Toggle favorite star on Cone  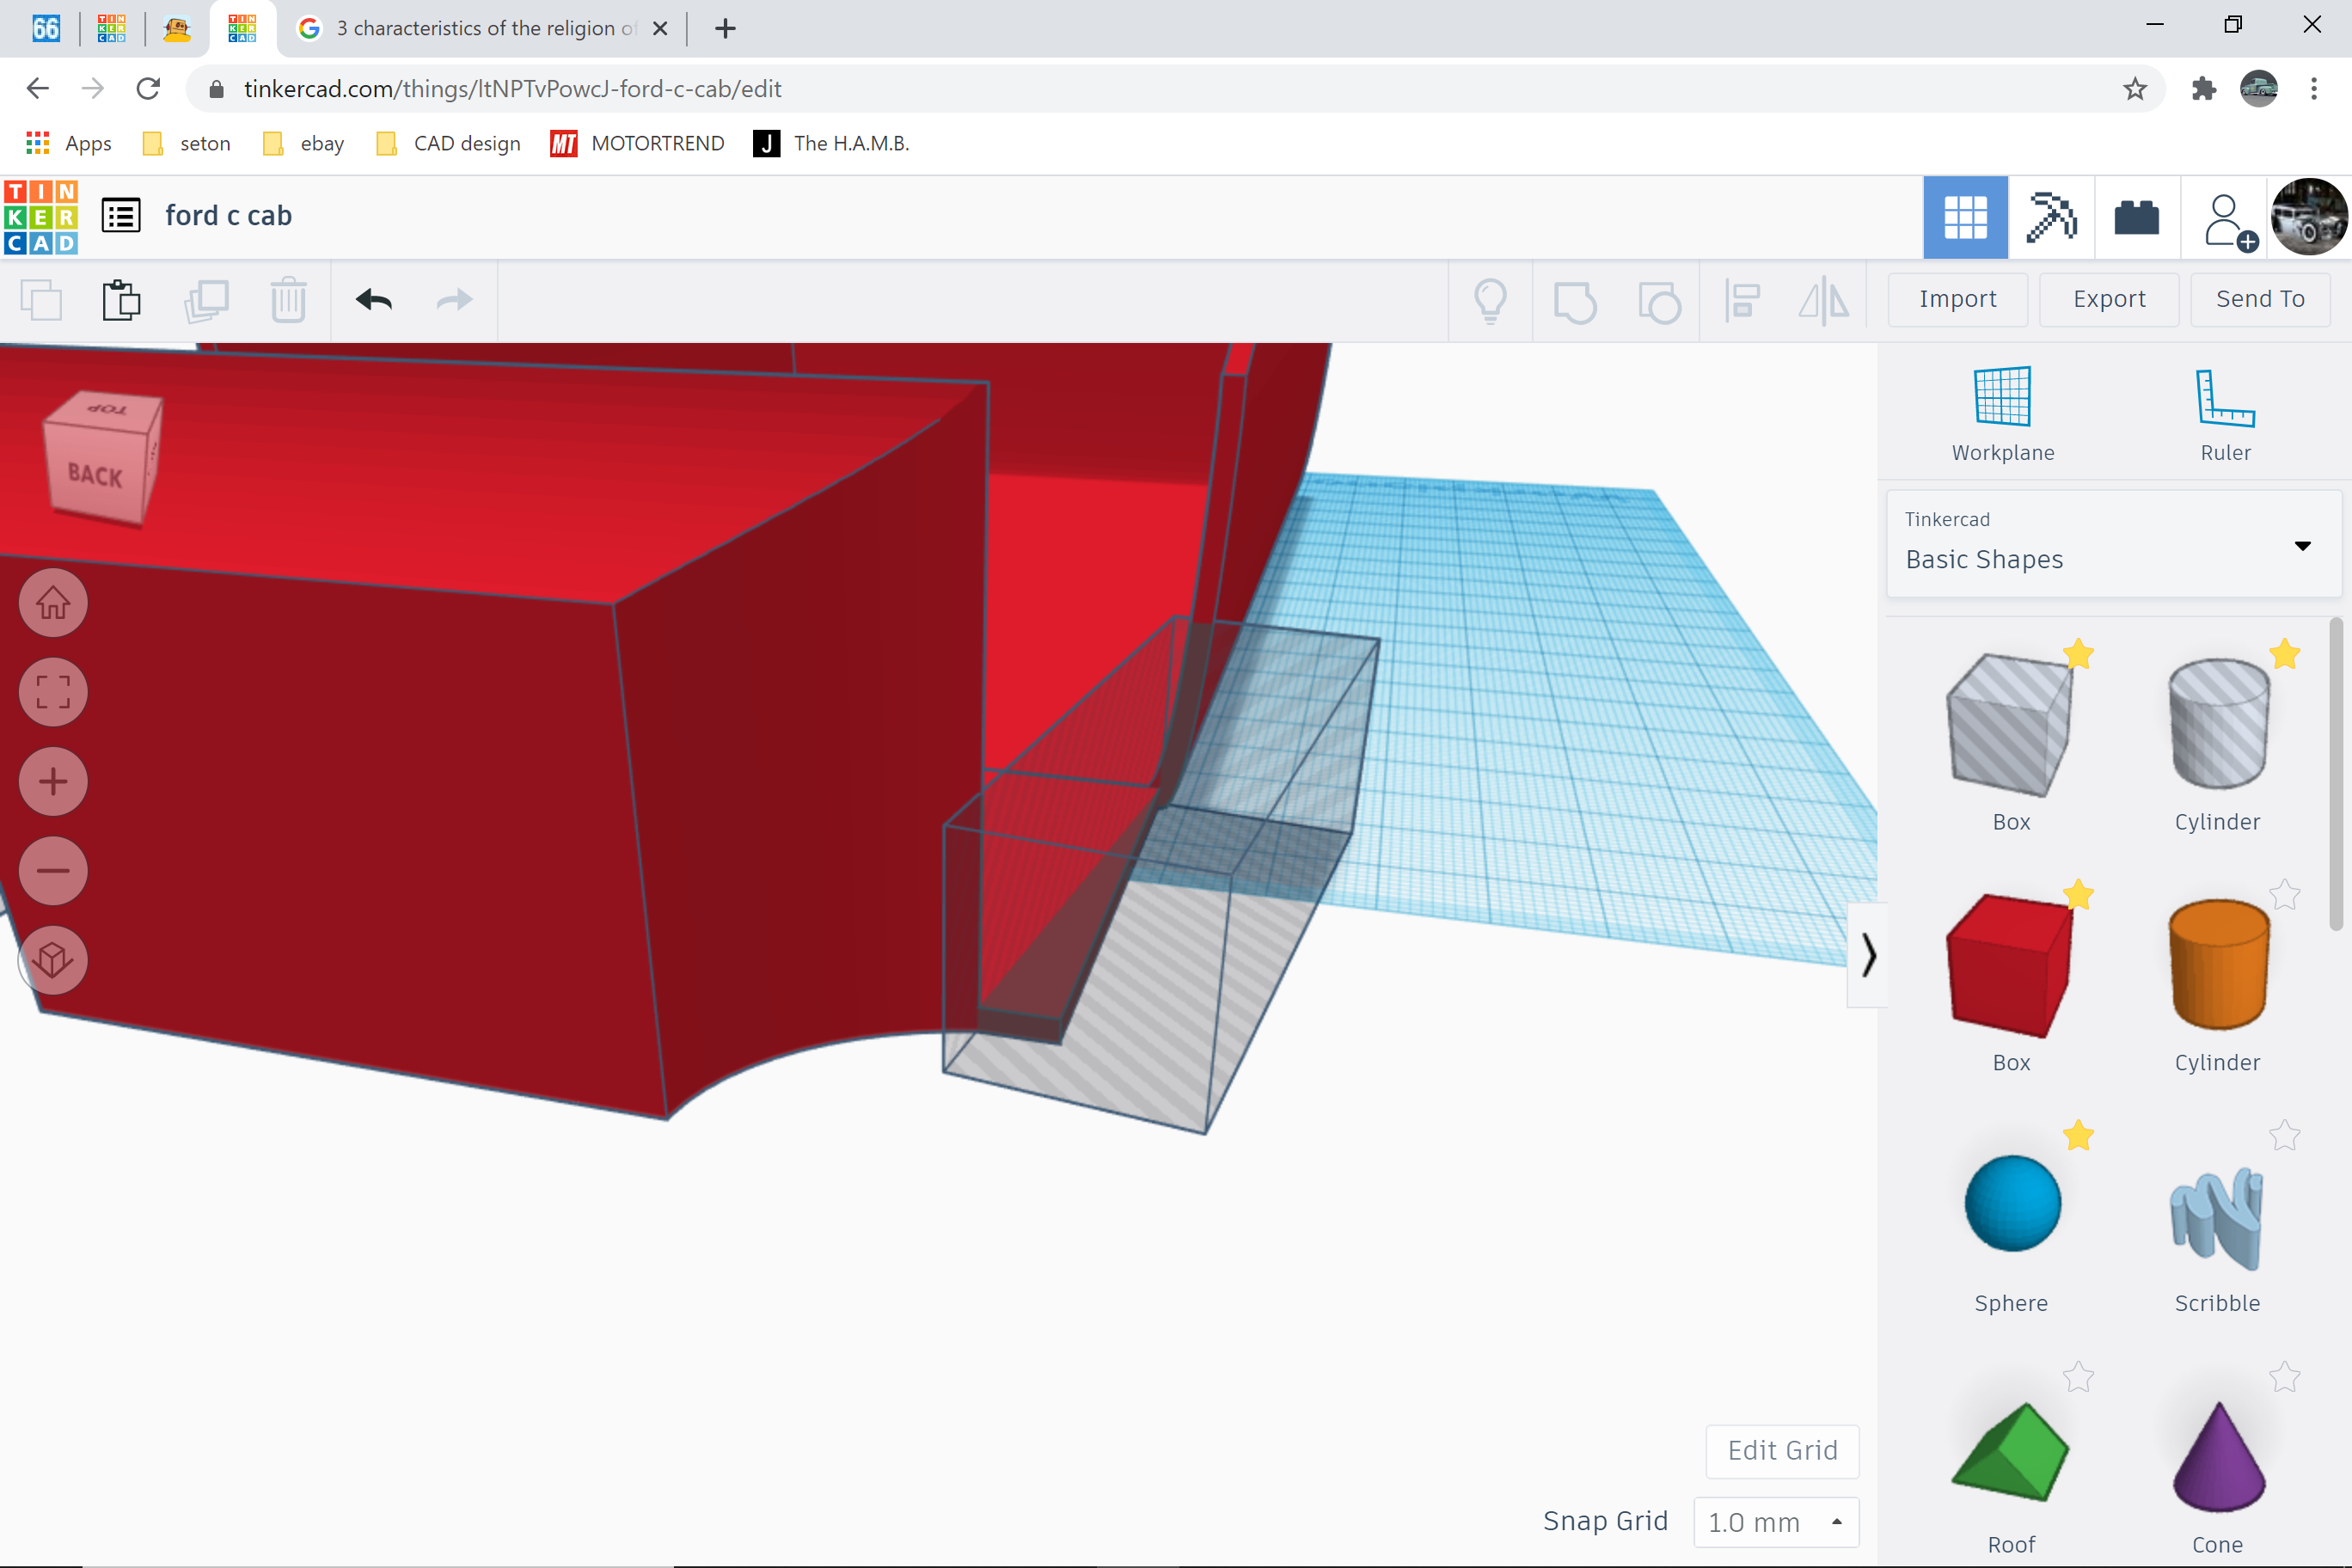click(x=2284, y=1377)
